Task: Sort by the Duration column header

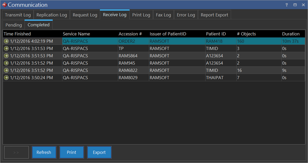Action: [291, 34]
